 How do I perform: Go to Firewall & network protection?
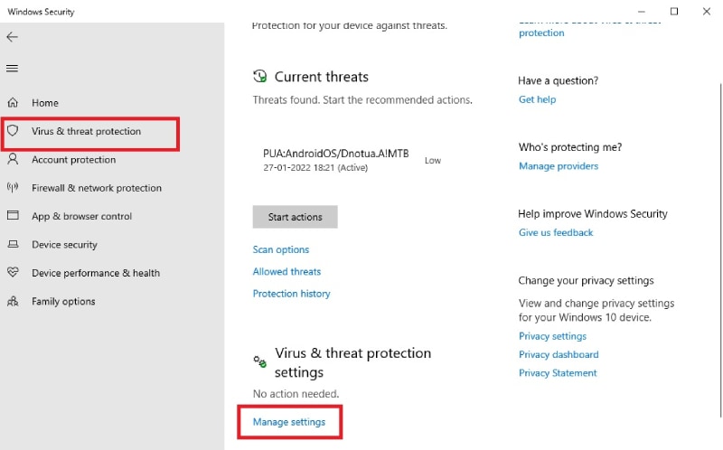coord(96,188)
